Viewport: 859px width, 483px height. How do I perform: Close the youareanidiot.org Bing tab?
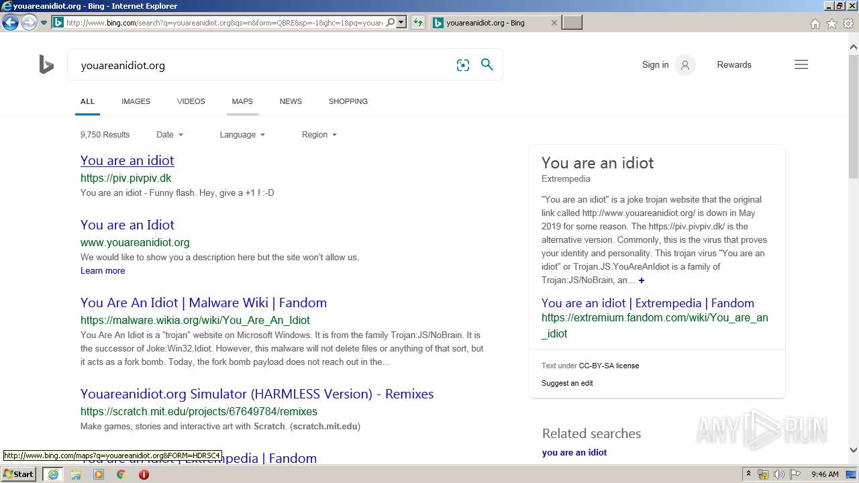tap(554, 23)
